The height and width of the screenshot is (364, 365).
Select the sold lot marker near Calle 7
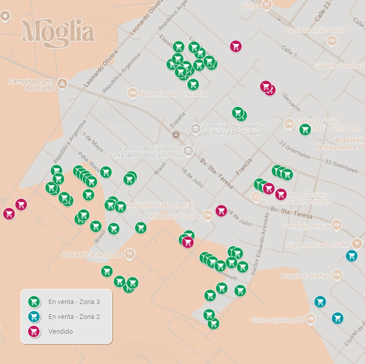click(x=236, y=46)
